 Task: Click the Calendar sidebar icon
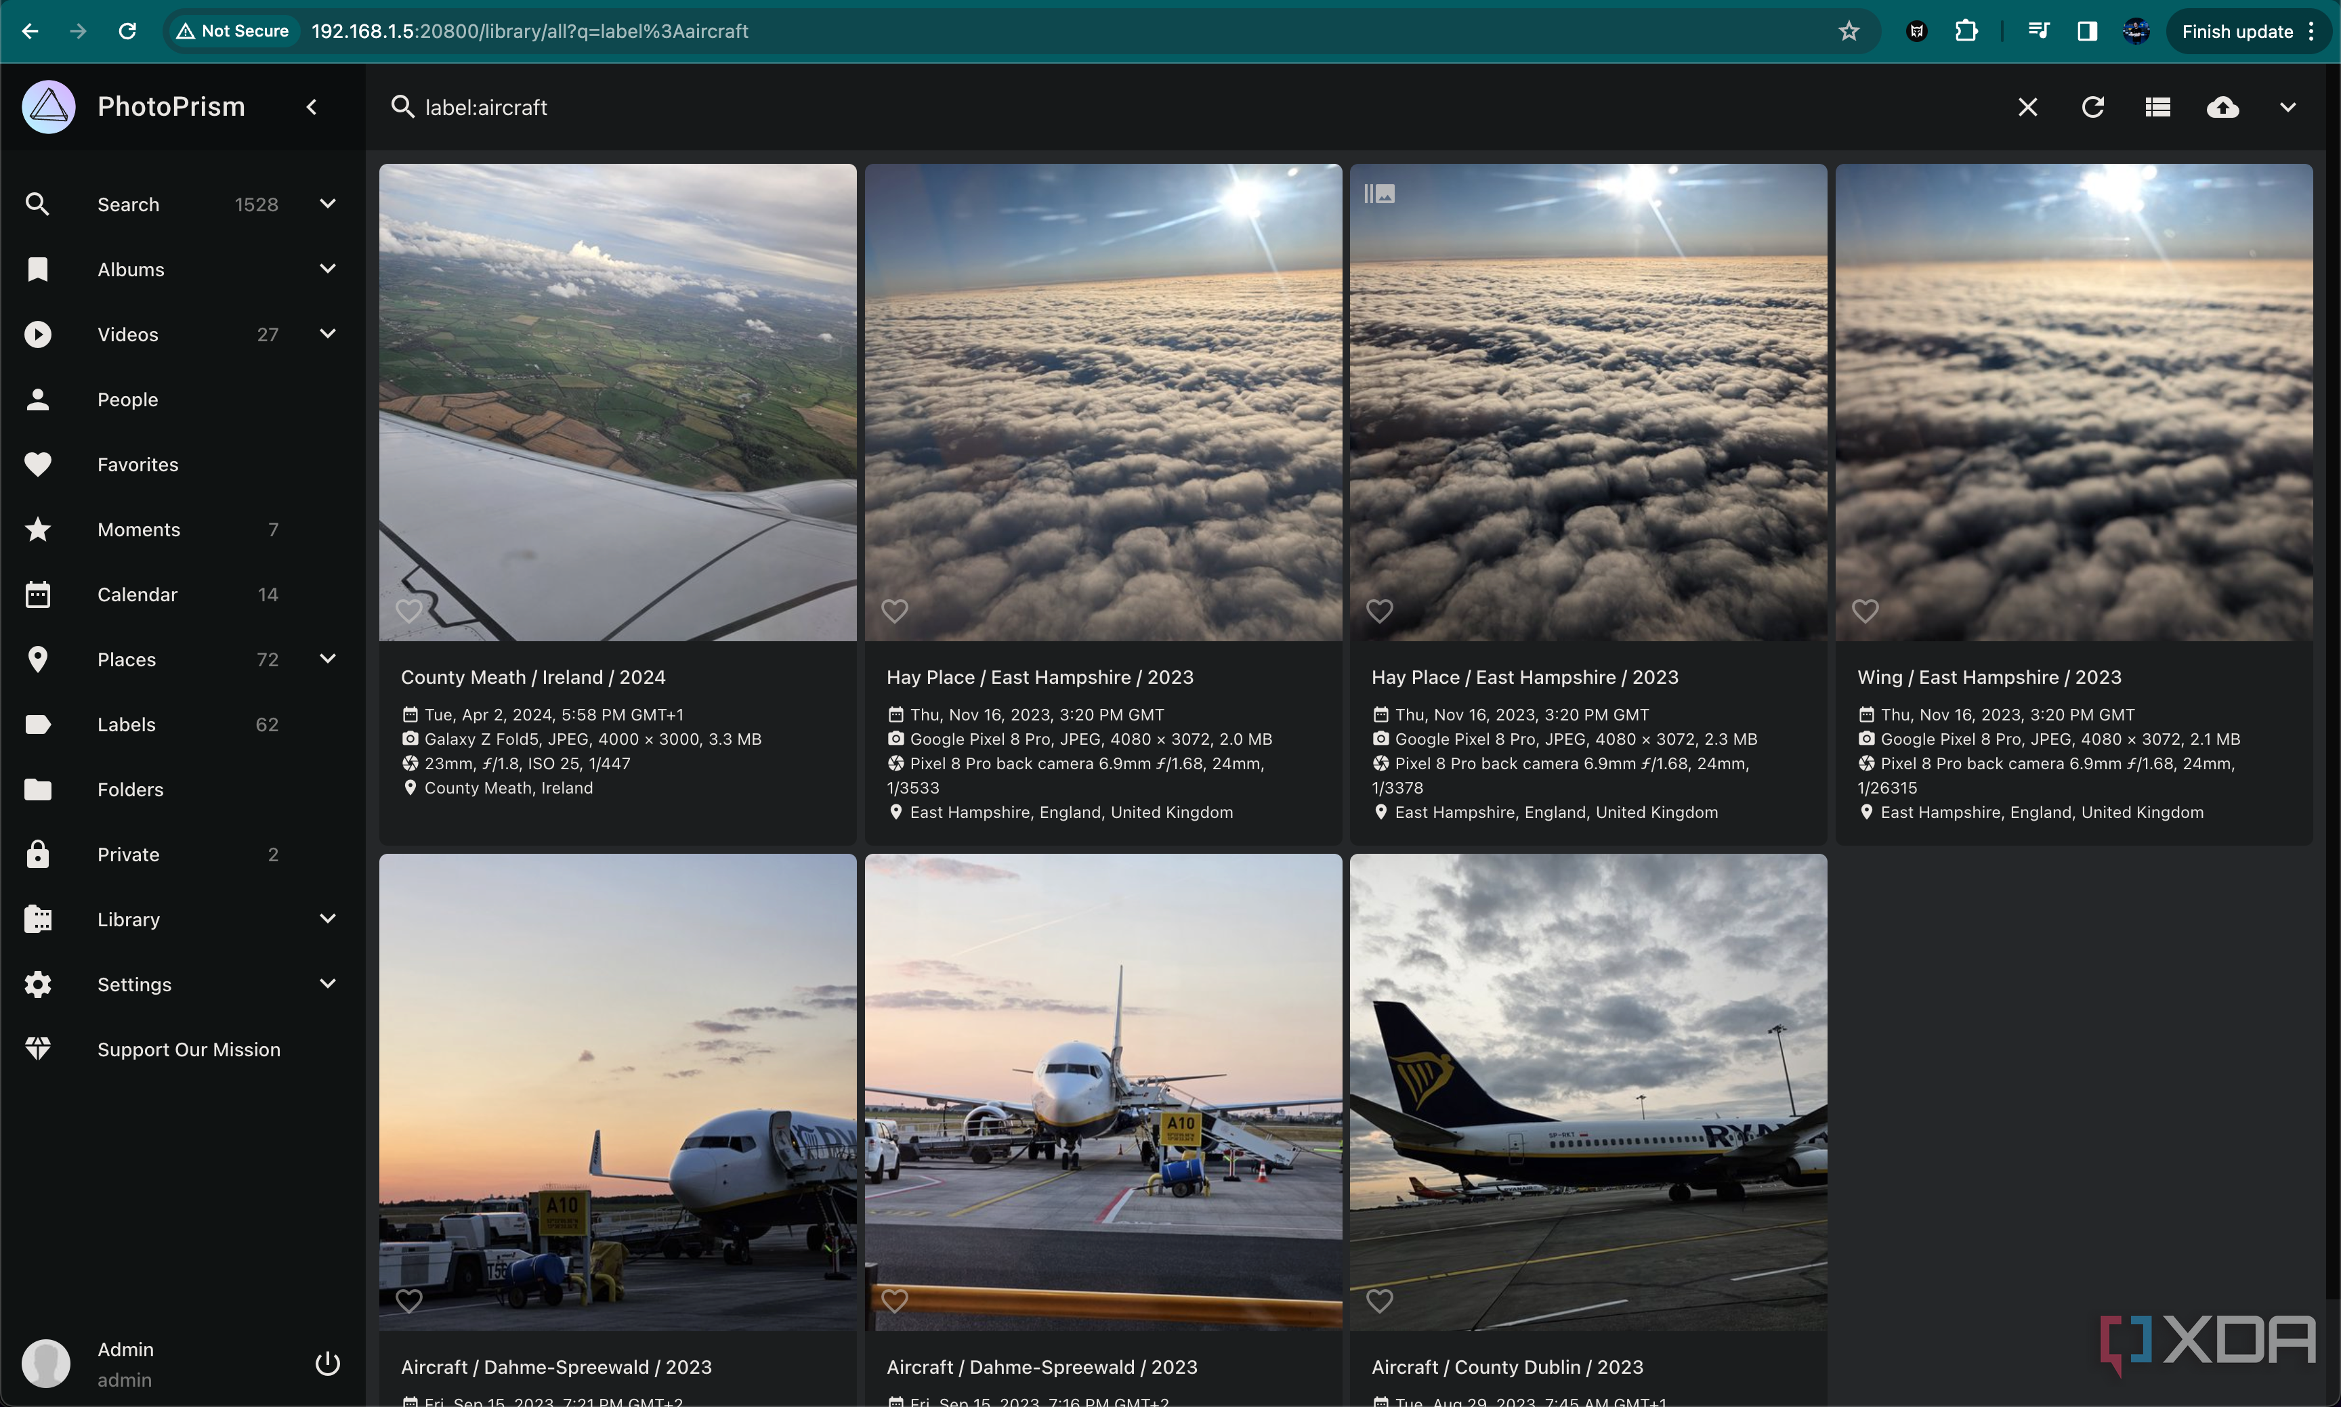click(x=38, y=594)
